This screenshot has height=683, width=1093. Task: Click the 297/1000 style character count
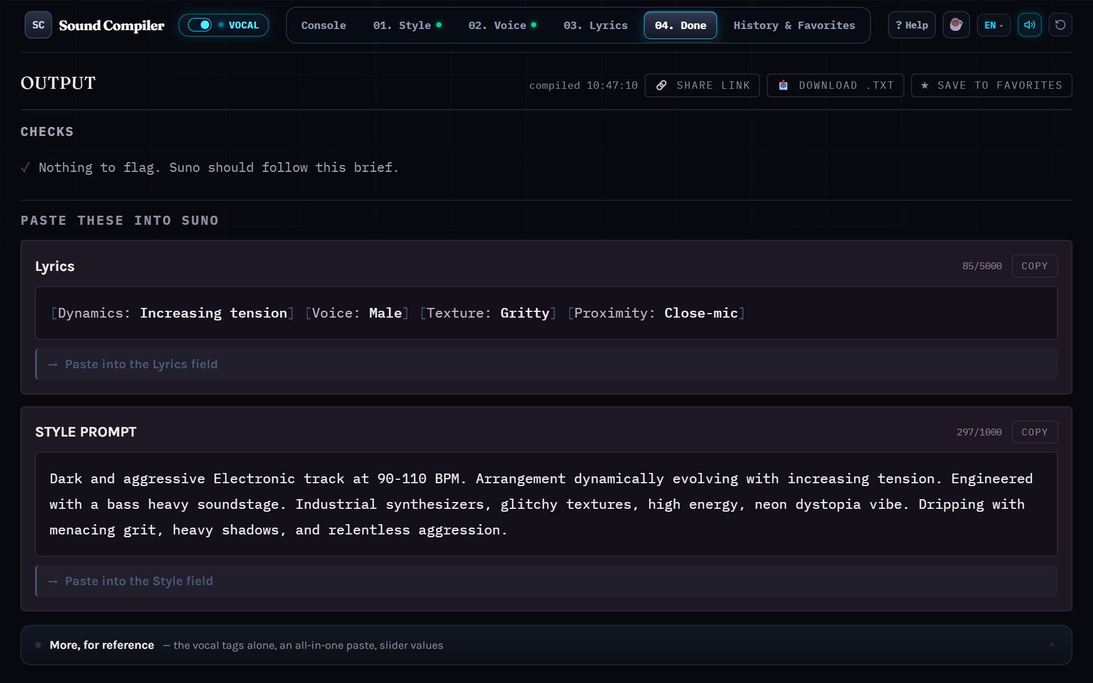(x=979, y=432)
